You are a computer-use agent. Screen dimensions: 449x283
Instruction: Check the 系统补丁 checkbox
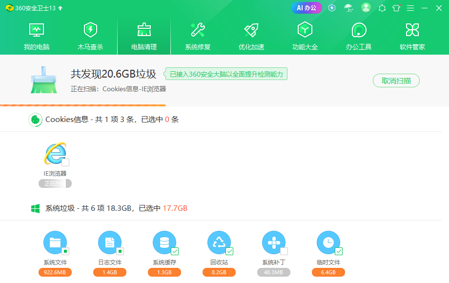(284, 251)
